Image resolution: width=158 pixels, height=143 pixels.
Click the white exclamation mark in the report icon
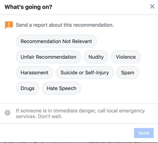9,24
